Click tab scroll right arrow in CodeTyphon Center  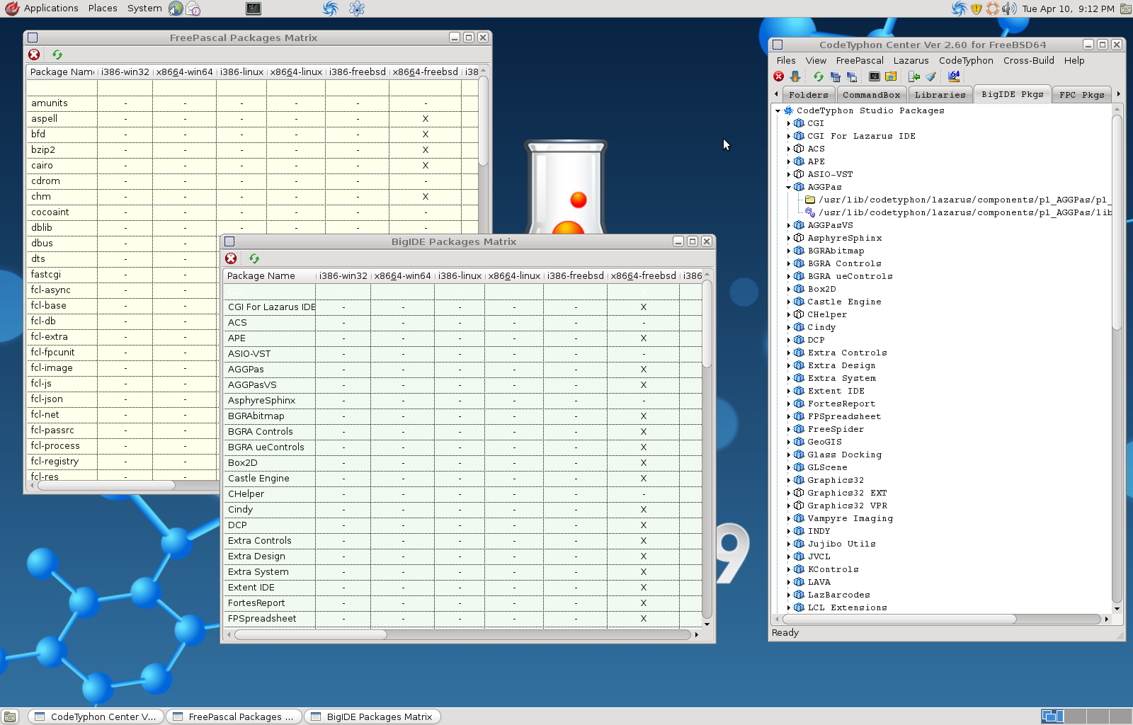(x=1118, y=94)
